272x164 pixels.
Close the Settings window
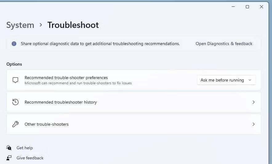[262, 7]
